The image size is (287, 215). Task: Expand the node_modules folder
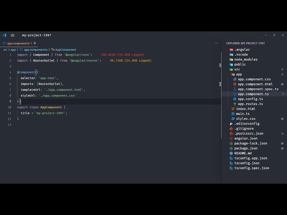[x=245, y=59]
